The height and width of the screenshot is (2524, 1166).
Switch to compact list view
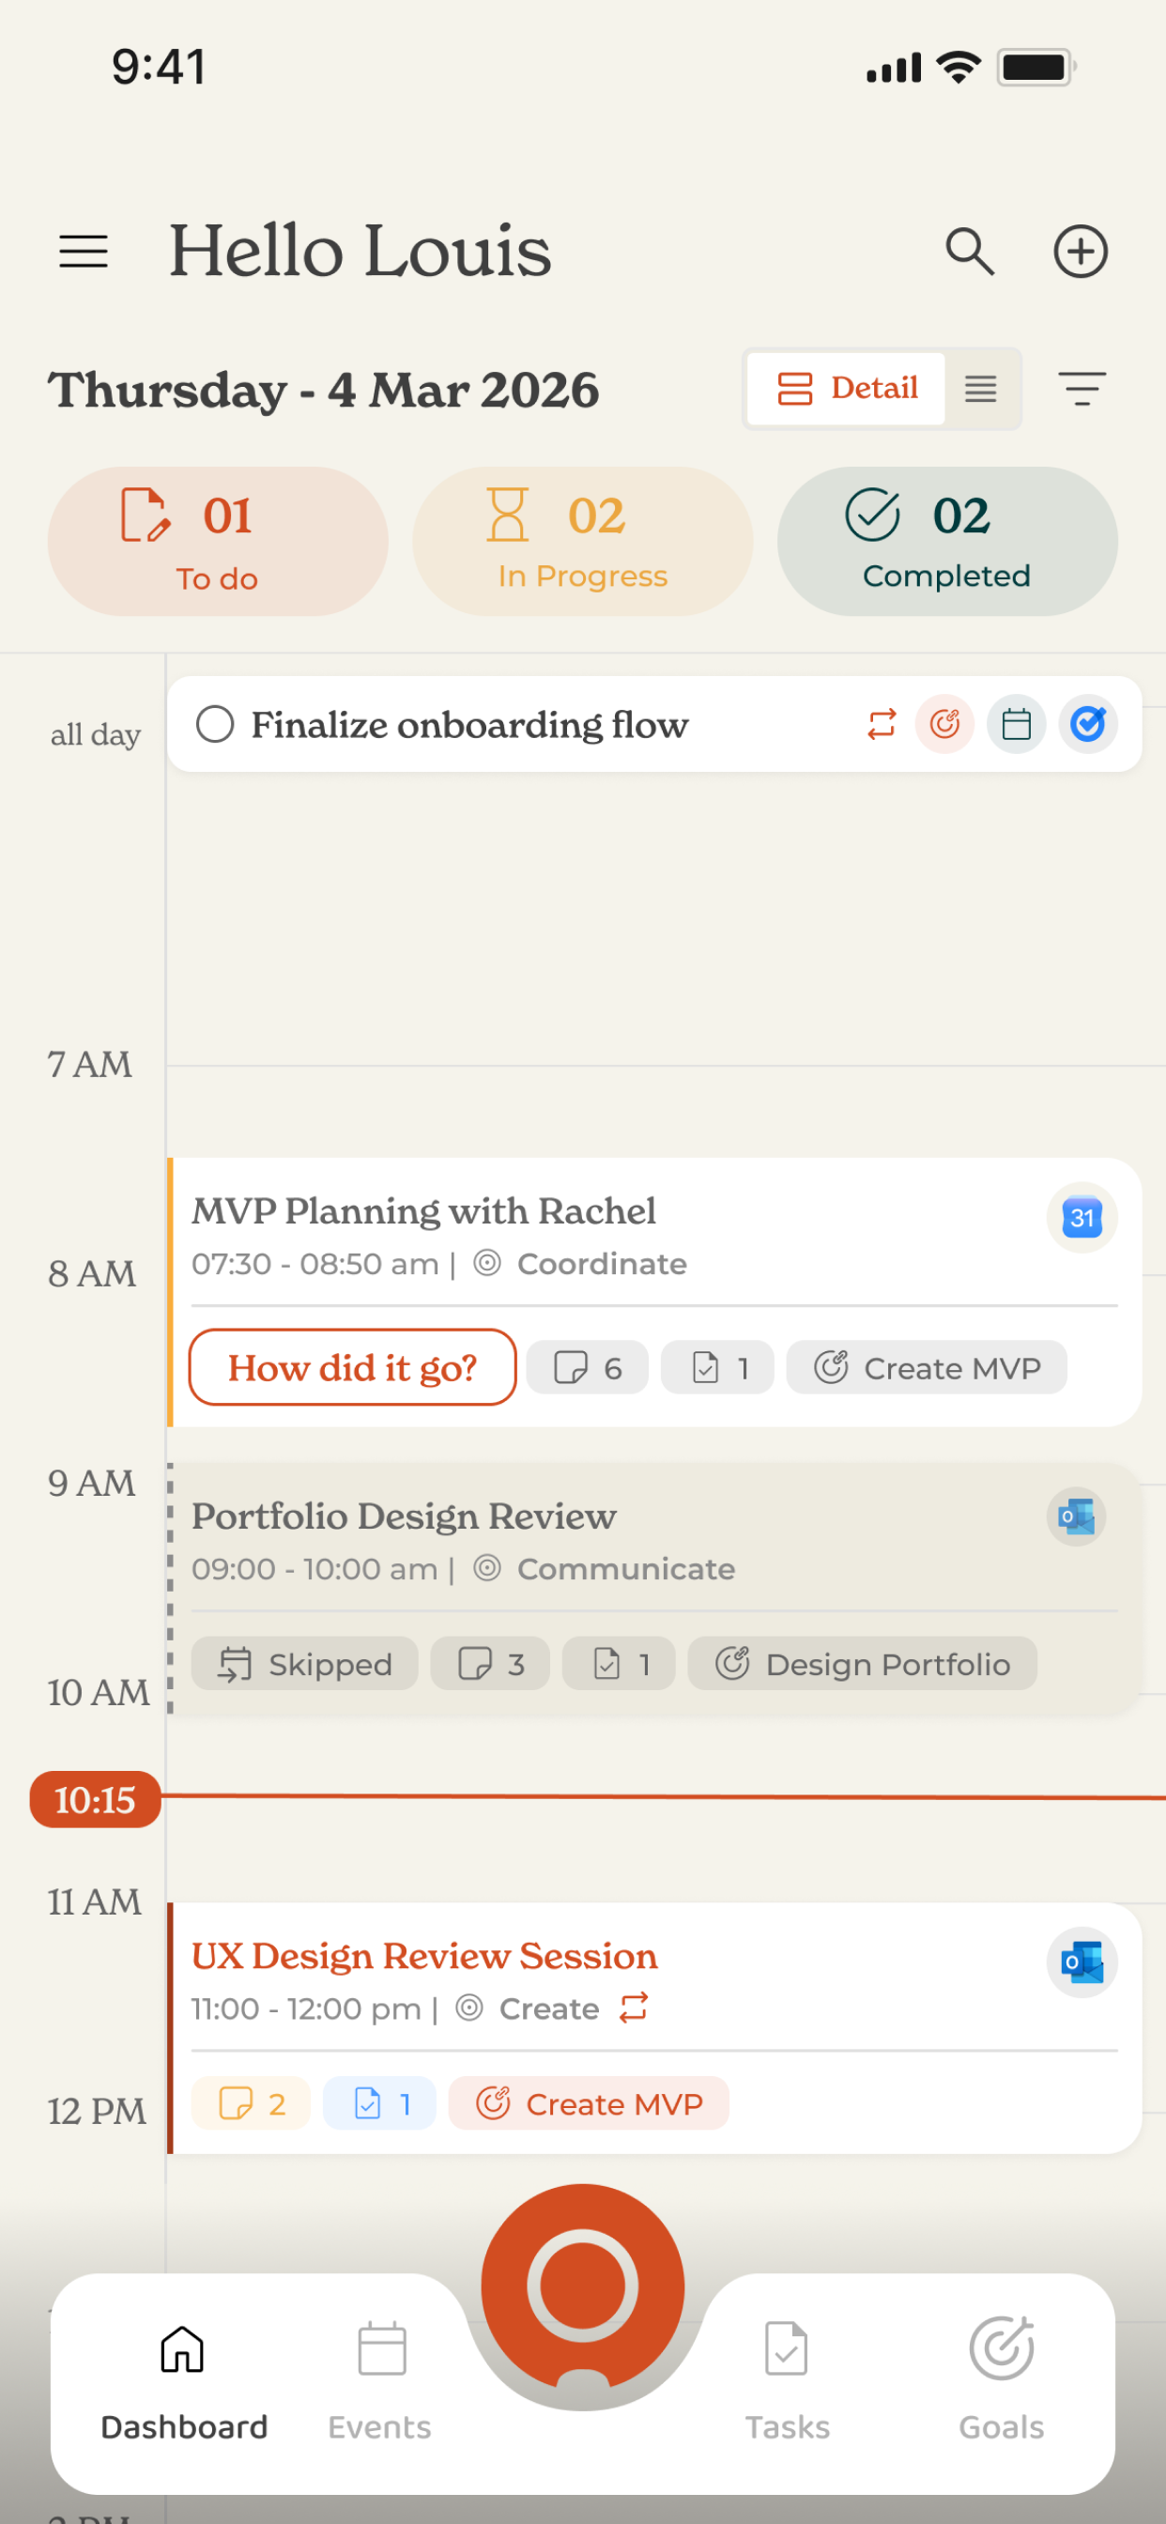pos(981,388)
